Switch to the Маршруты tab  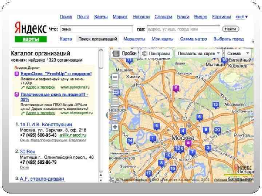(134, 39)
